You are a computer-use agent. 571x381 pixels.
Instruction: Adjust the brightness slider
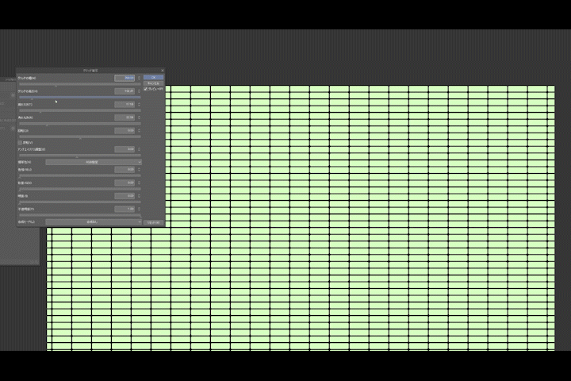tap(80, 202)
